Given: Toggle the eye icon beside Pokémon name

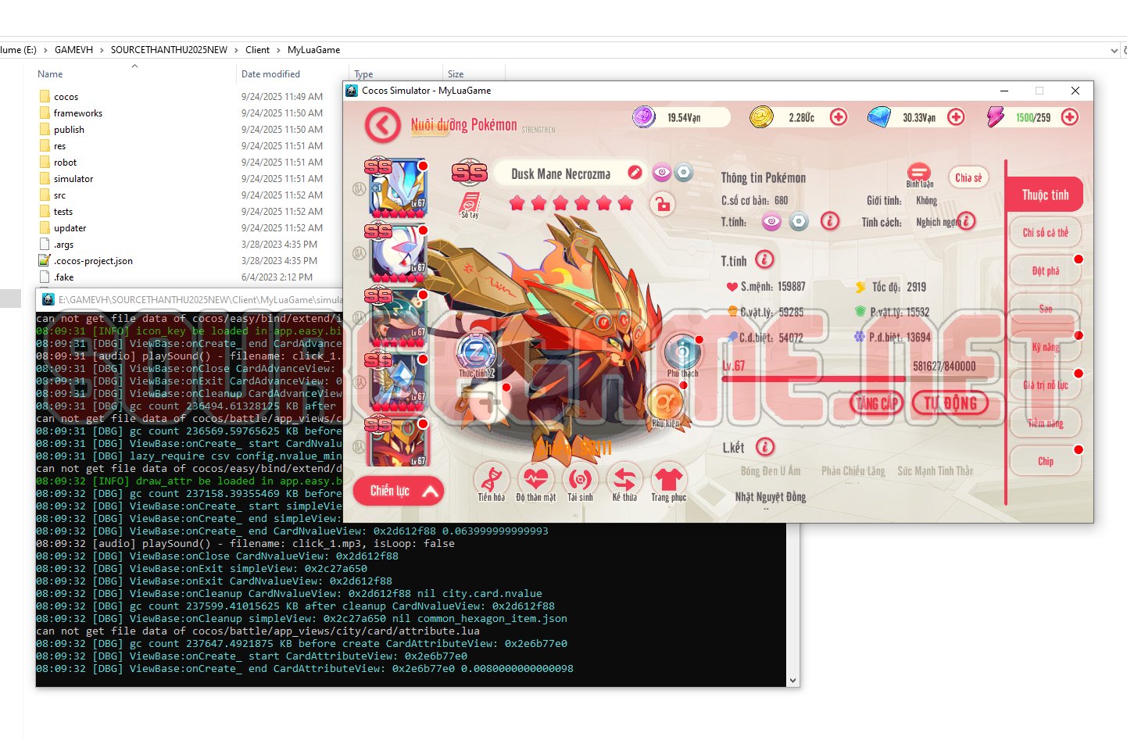Looking at the screenshot, I should coord(661,173).
